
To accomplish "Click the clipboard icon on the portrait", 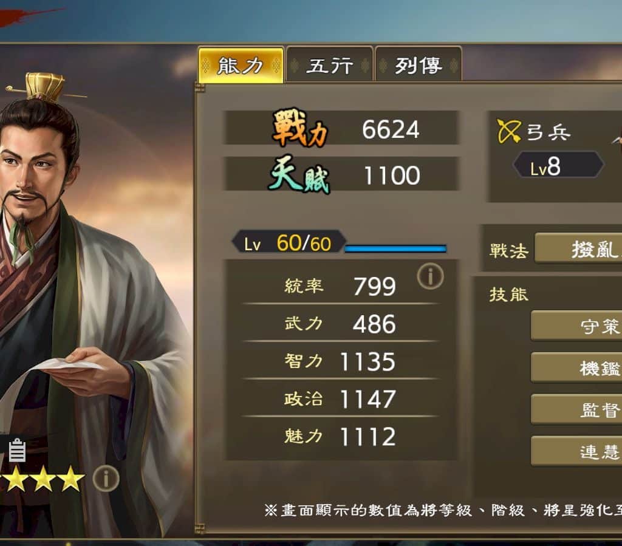I will (x=17, y=450).
